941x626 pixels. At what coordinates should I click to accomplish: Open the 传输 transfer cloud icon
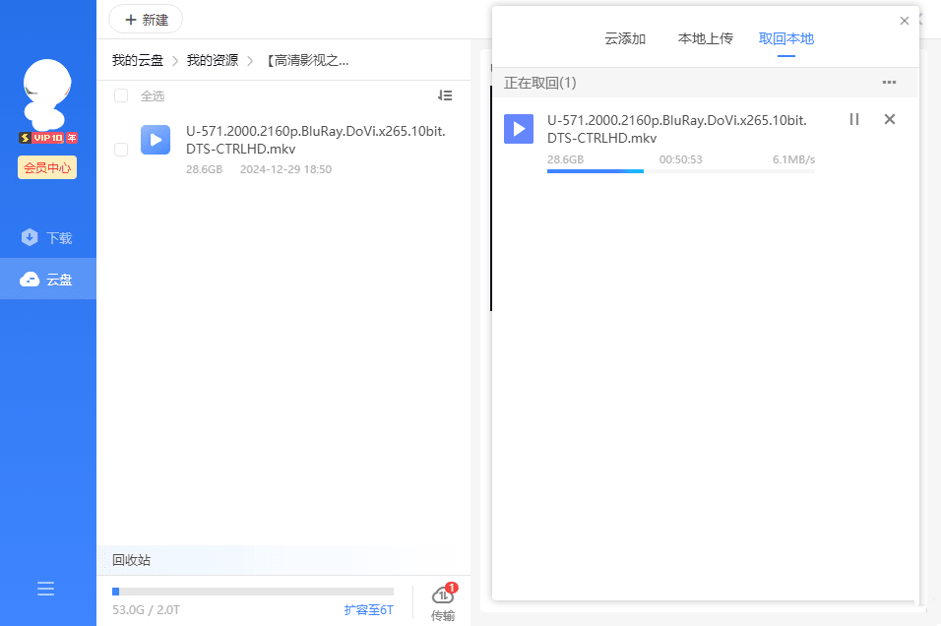click(443, 602)
